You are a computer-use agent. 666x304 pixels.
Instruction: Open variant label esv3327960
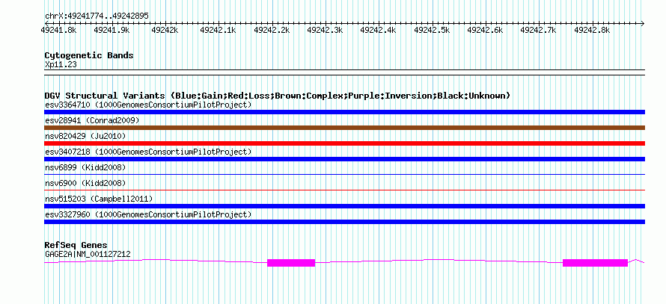148,214
